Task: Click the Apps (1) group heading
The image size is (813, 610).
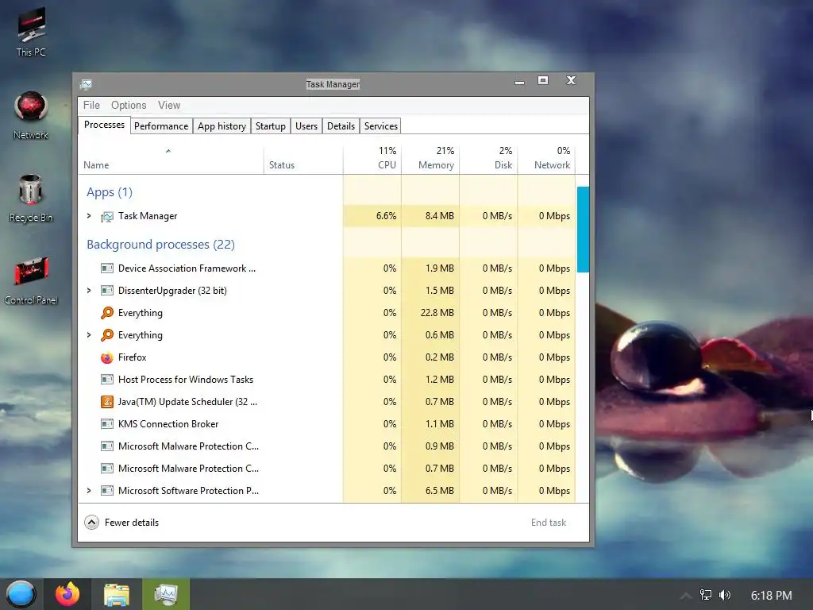Action: (110, 192)
